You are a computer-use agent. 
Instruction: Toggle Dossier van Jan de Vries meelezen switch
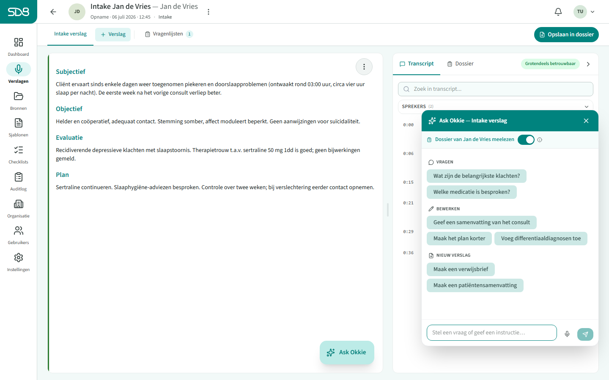pyautogui.click(x=526, y=140)
